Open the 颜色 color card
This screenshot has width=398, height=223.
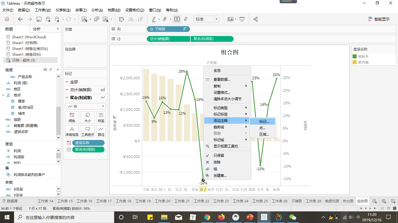(72, 117)
